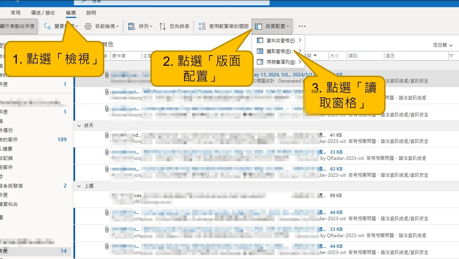
Task: Open the 目前檢視 gear icon
Action: pos(88,26)
